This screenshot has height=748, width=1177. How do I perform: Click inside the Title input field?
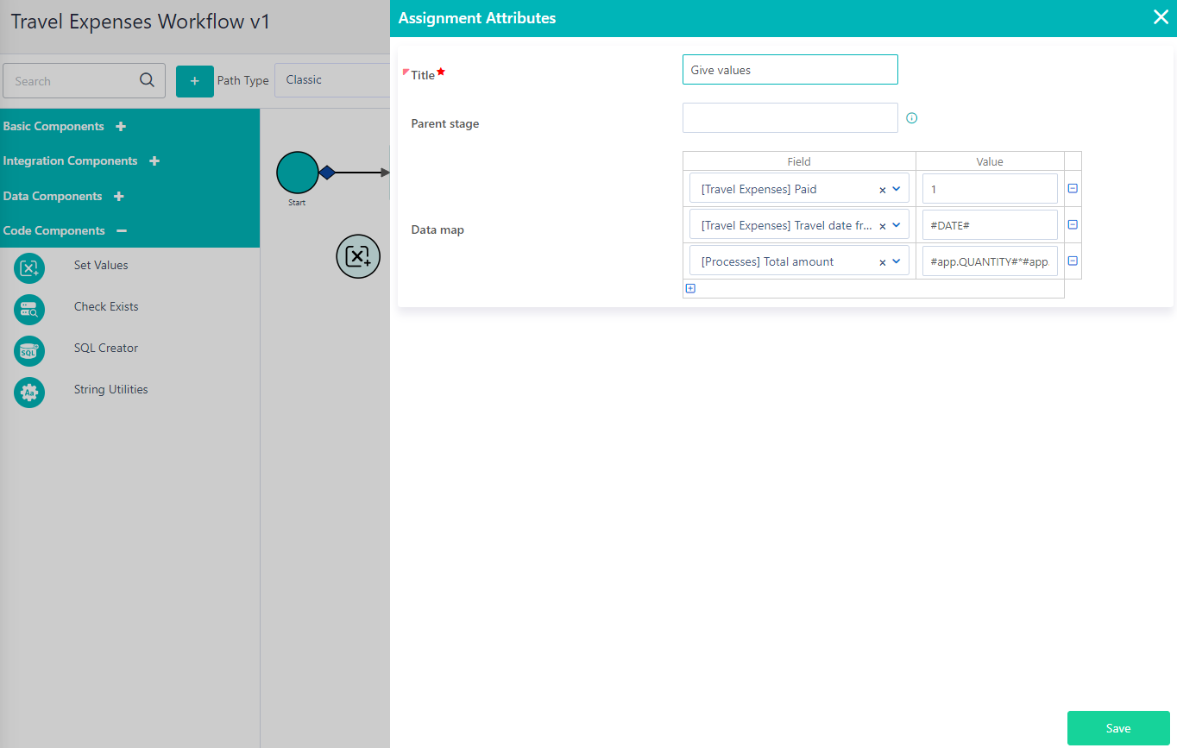[789, 69]
